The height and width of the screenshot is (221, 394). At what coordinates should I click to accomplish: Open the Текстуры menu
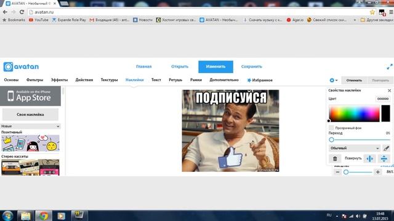point(109,80)
